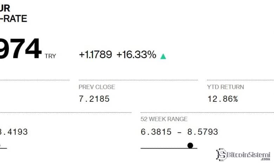Click the large 974 price figure
Screen dimensions: 274x165
click(x=20, y=49)
